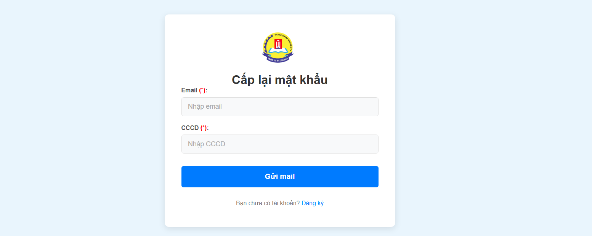Focus the CCCD input field
Viewport: 592px width, 236px height.
(x=280, y=144)
